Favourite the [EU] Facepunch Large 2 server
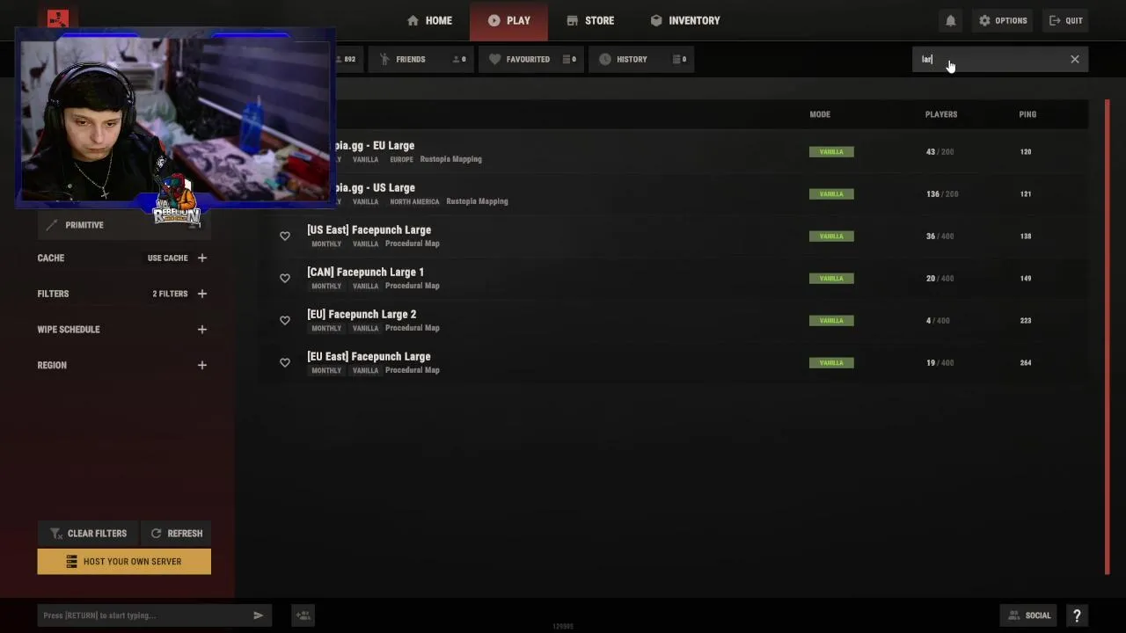The image size is (1126, 633). coord(285,320)
